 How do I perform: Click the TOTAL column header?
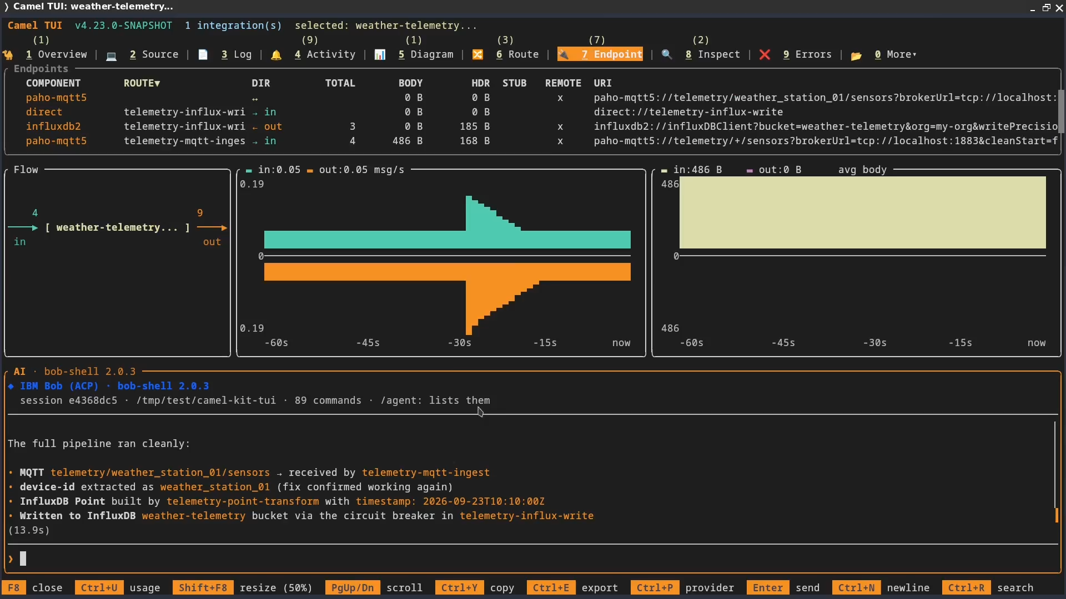point(340,83)
